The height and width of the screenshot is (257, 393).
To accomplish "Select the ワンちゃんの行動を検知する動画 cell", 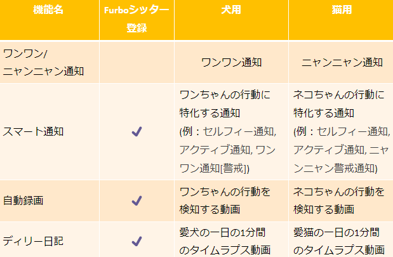I will (225, 200).
